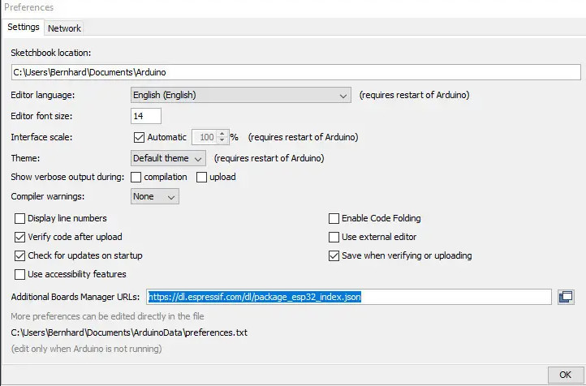The width and height of the screenshot is (586, 386).
Task: Disable Check for updates on startup
Action: pos(20,255)
